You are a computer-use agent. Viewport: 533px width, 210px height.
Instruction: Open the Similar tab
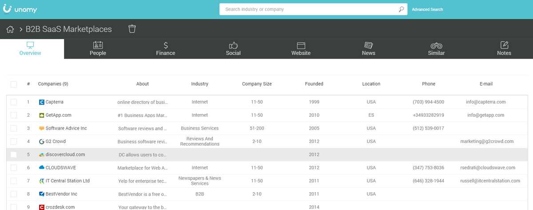pyautogui.click(x=436, y=49)
